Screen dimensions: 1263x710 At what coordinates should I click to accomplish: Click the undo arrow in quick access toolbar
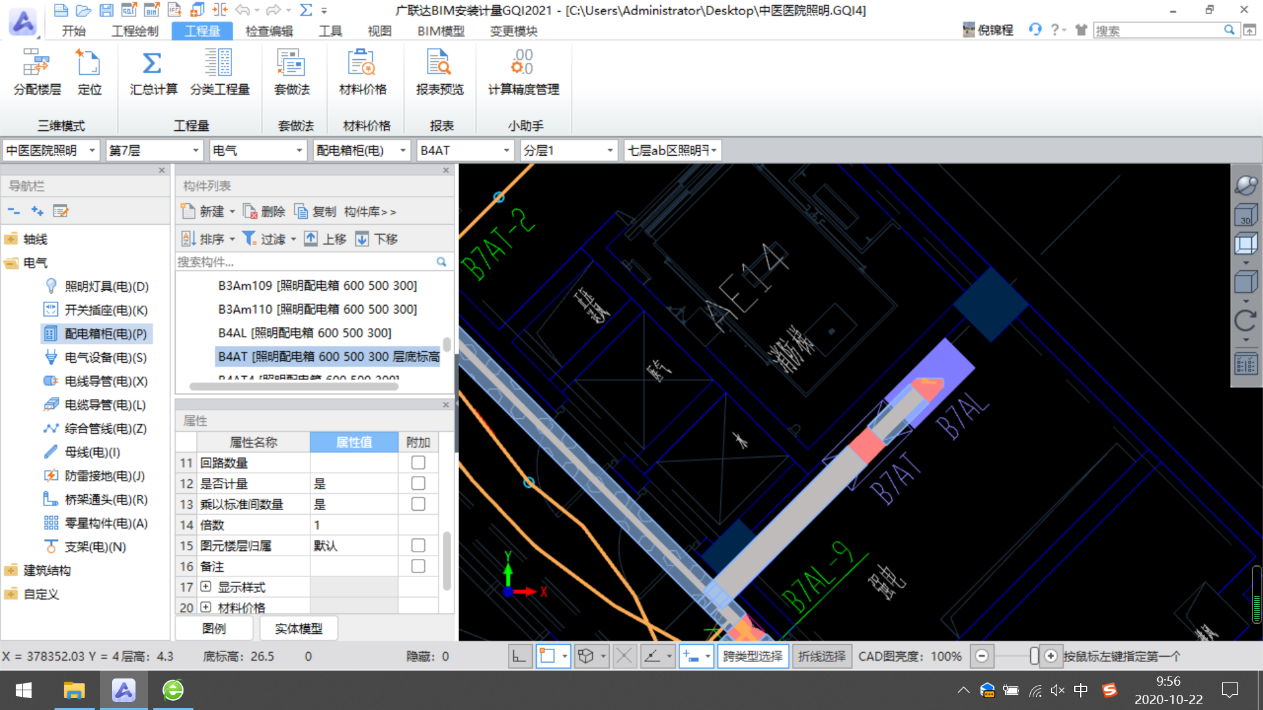pos(242,10)
